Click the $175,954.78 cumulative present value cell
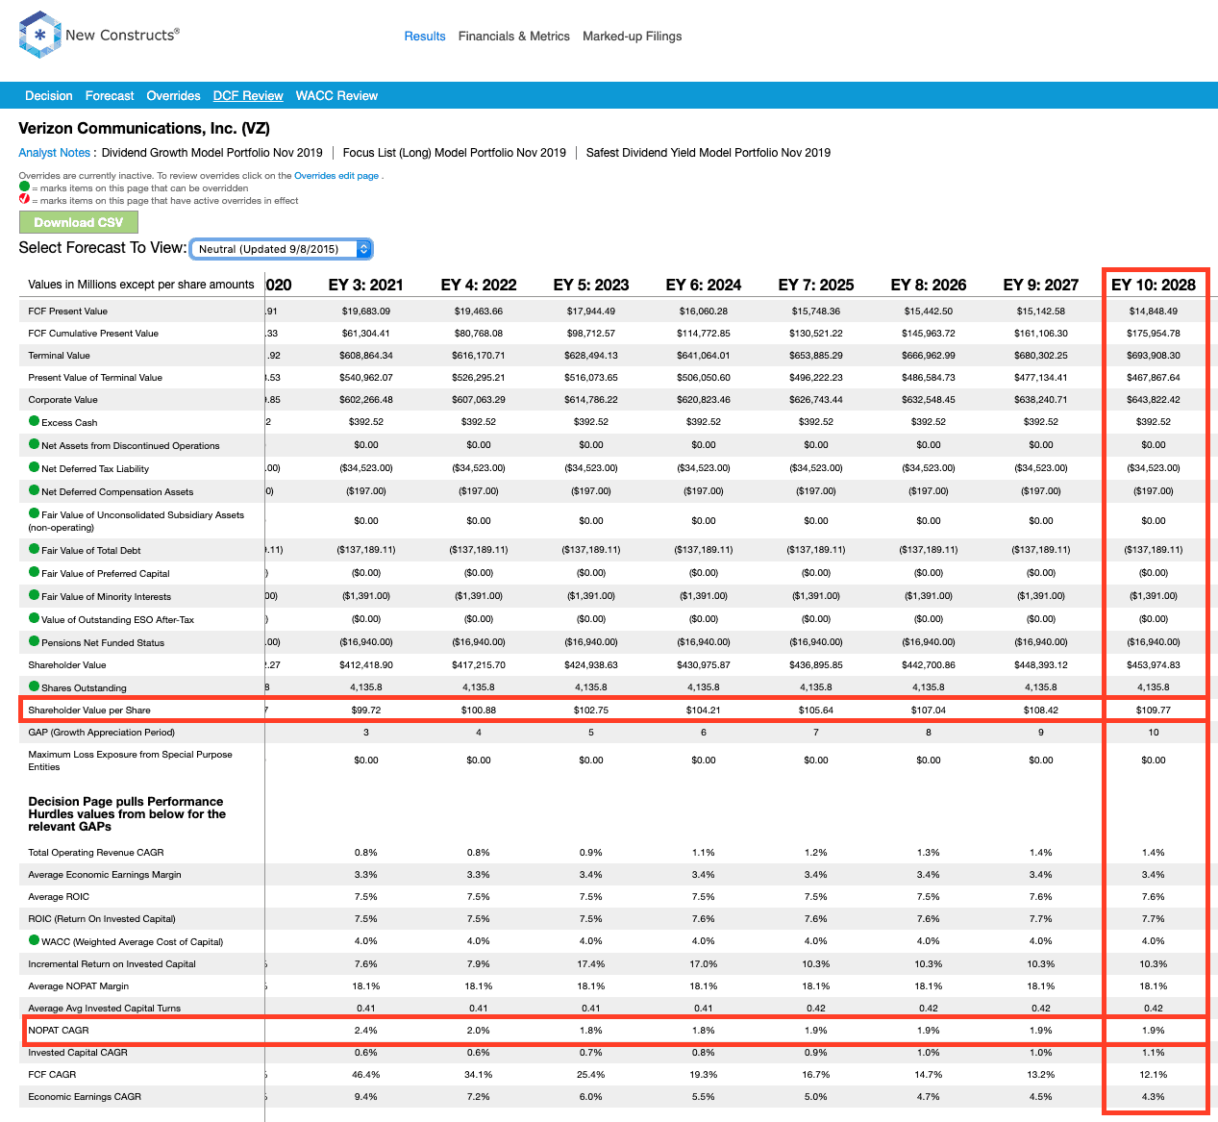The width and height of the screenshot is (1218, 1122). point(1154,334)
